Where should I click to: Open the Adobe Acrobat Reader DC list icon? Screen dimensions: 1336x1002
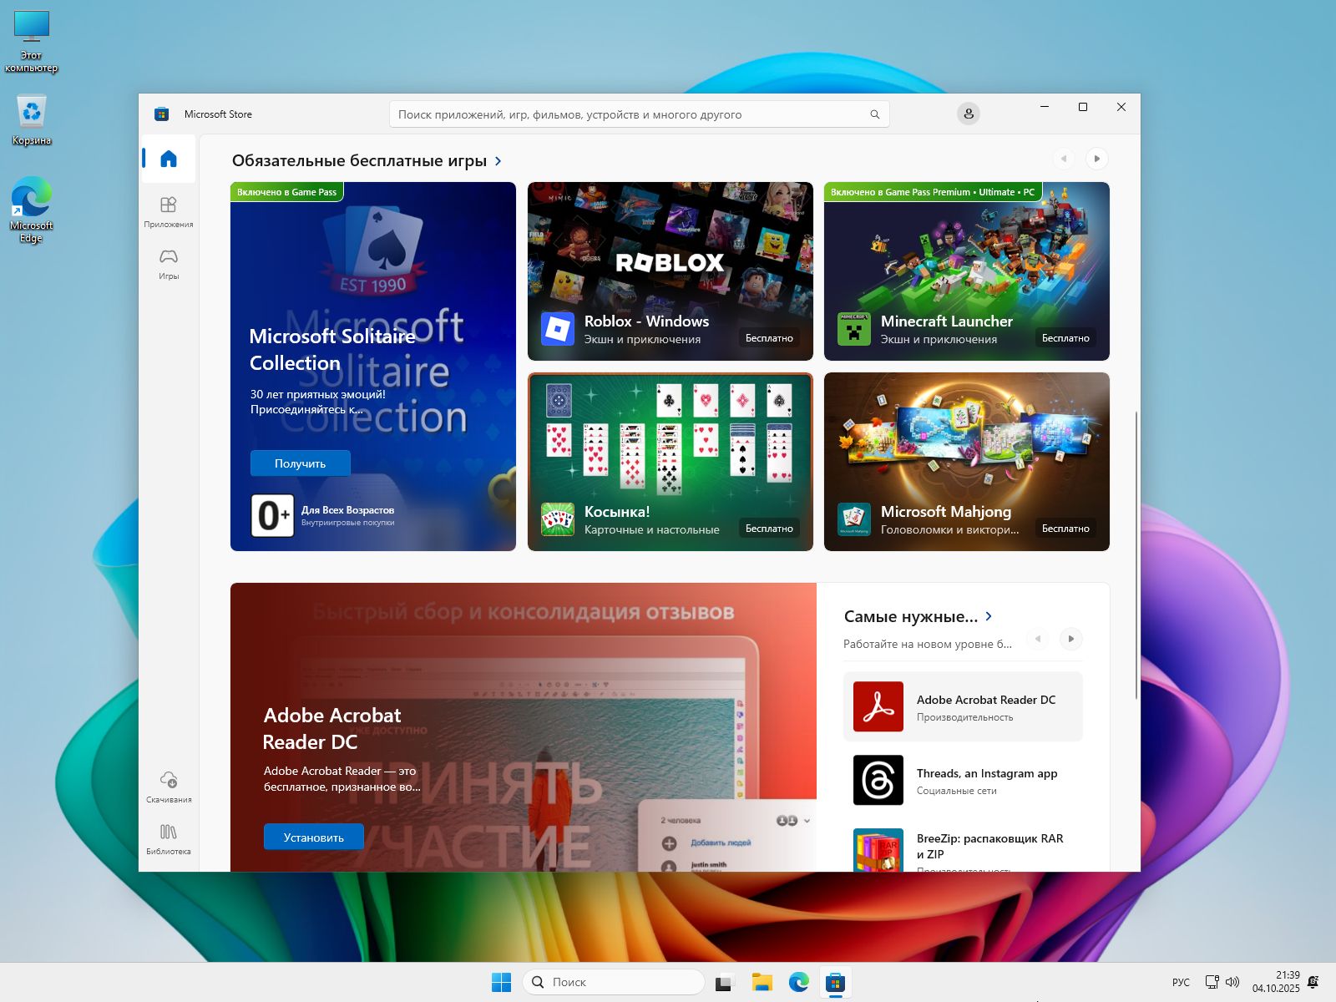pyautogui.click(x=878, y=706)
